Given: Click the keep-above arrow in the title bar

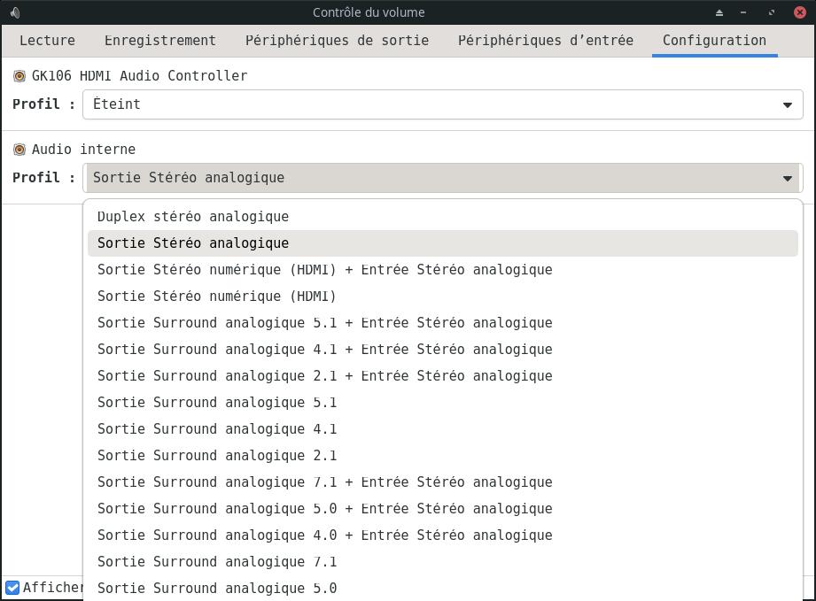Looking at the screenshot, I should tap(719, 12).
